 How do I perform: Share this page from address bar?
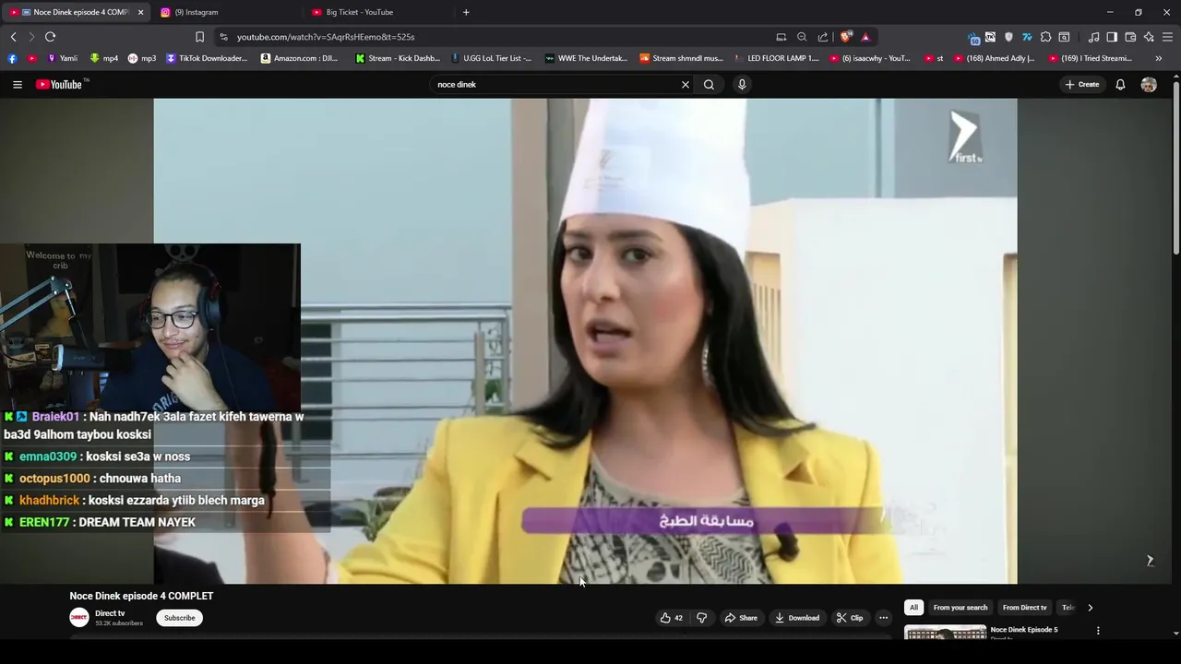tap(823, 37)
